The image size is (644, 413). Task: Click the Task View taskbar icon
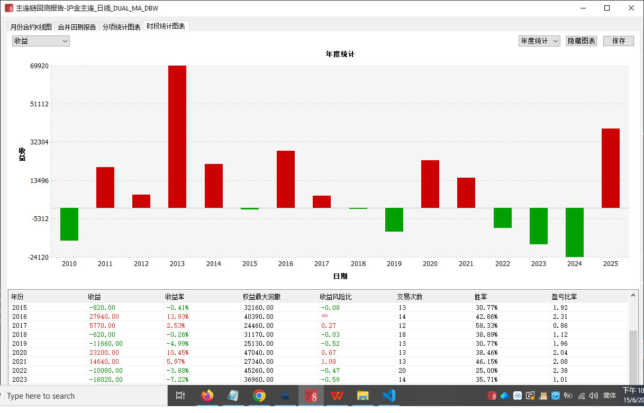point(180,396)
